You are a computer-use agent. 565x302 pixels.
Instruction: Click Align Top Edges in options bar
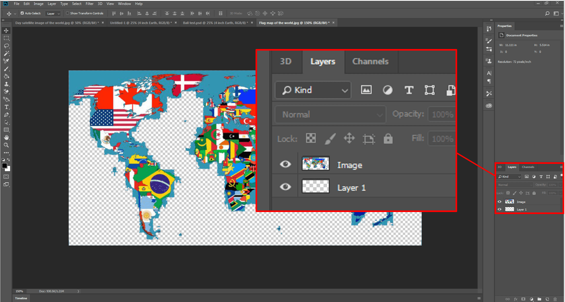coord(113,13)
